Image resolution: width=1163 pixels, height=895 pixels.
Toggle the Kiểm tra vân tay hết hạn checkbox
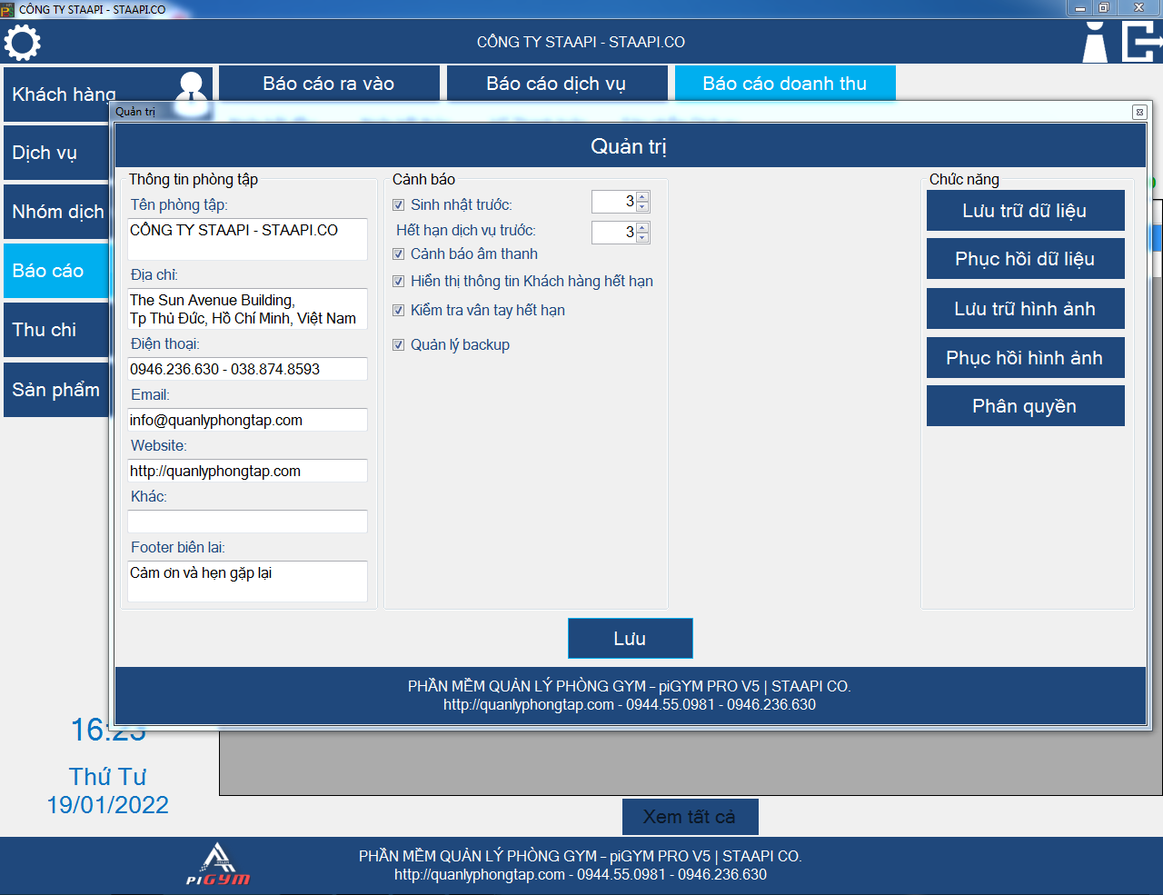(x=398, y=311)
